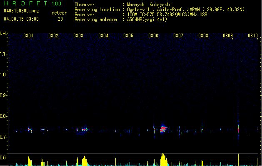Click the Receiving antenna label
Viewport: 262px width, 166px height.
(x=96, y=20)
